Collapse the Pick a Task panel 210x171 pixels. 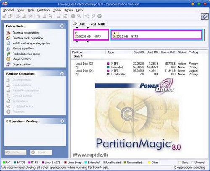62,26
